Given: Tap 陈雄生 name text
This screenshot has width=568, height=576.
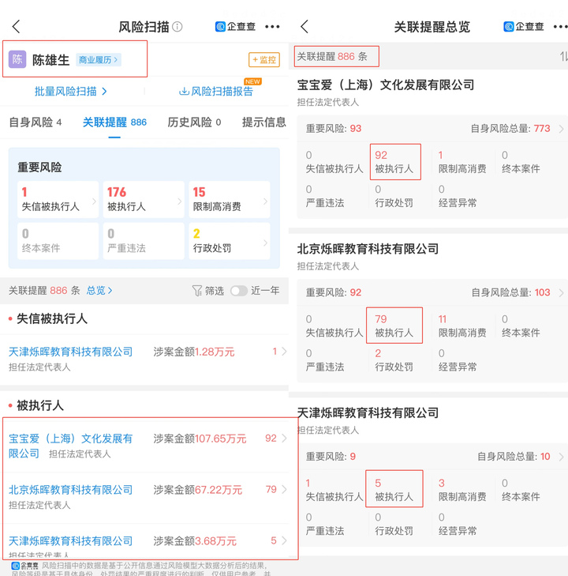Looking at the screenshot, I should tap(50, 60).
